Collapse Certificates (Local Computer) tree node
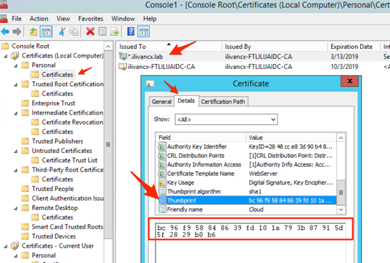 click(6, 56)
